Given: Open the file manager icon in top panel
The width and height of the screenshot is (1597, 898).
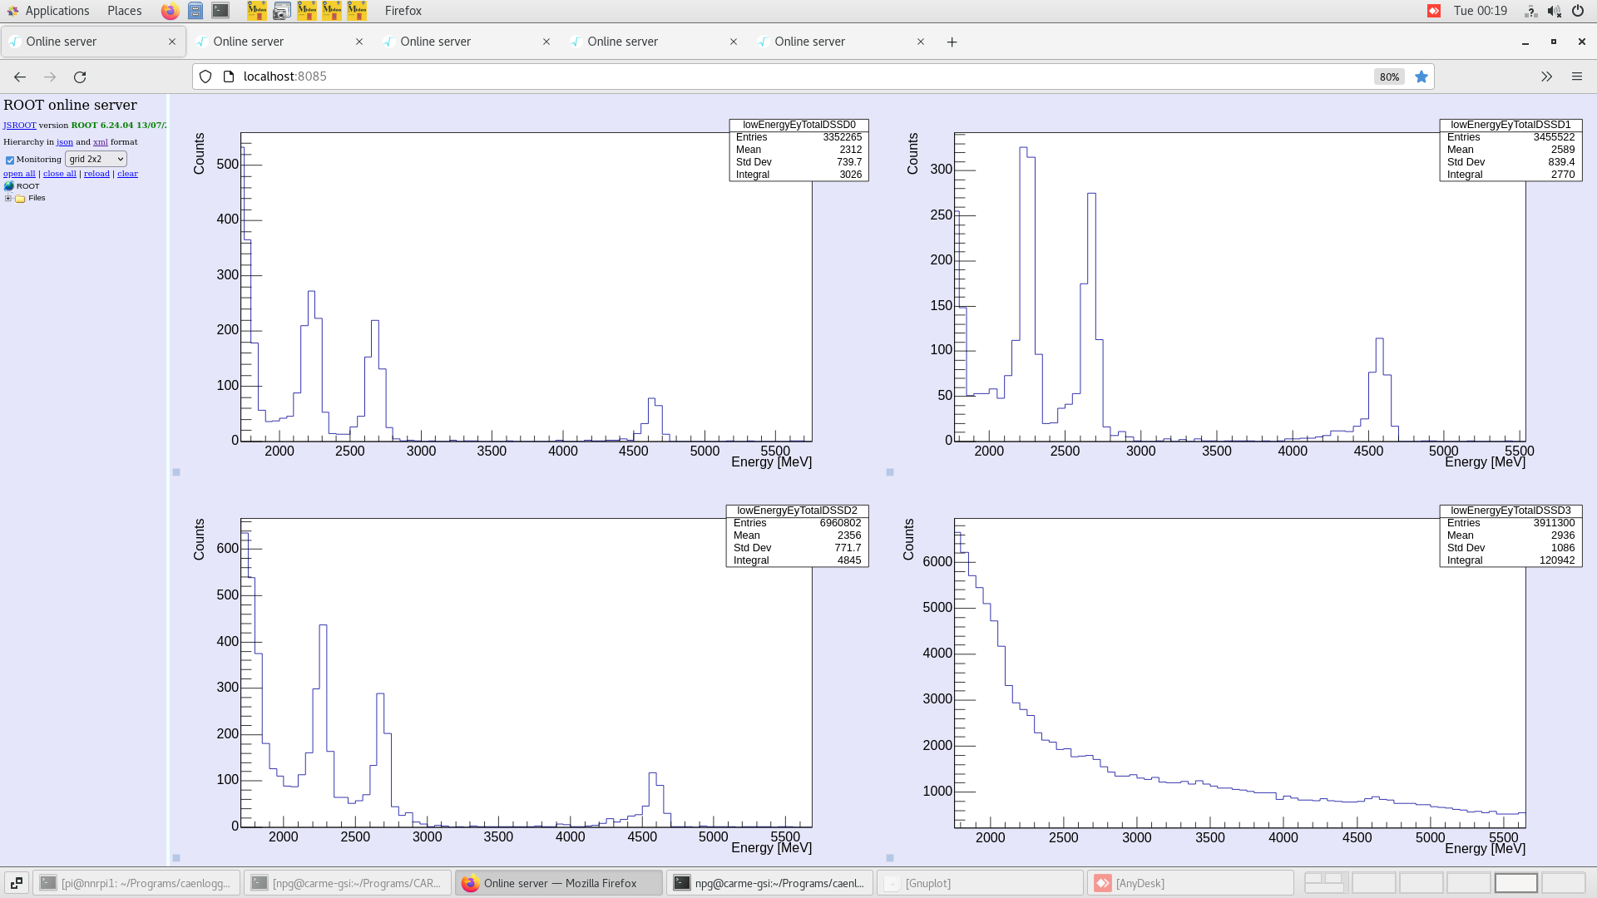Looking at the screenshot, I should pos(196,11).
